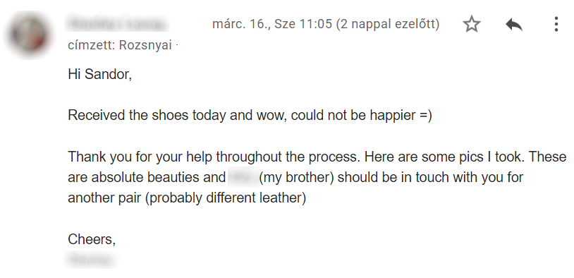Reply using the curved arrow icon

[x=514, y=25]
